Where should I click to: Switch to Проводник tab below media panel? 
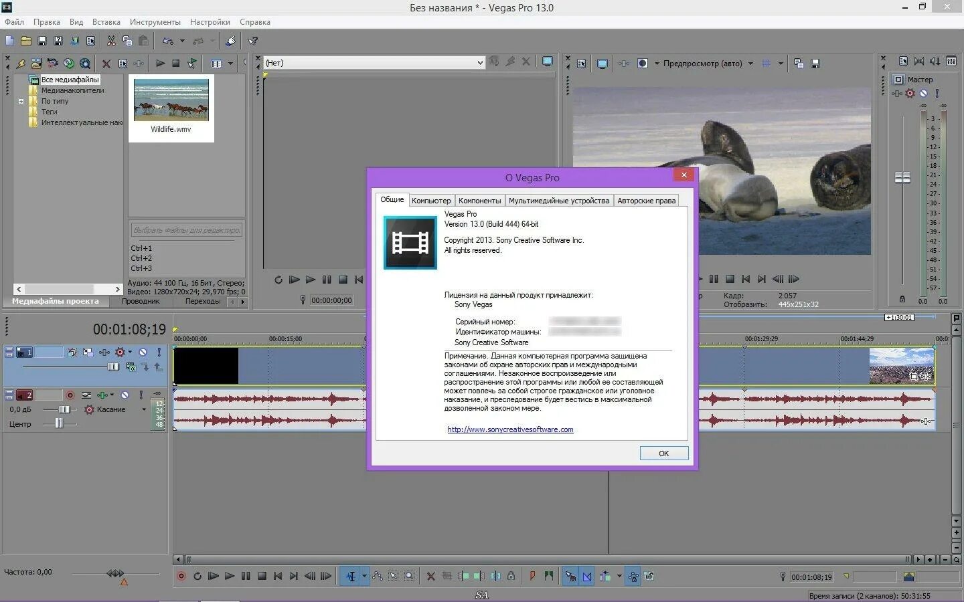(x=141, y=301)
